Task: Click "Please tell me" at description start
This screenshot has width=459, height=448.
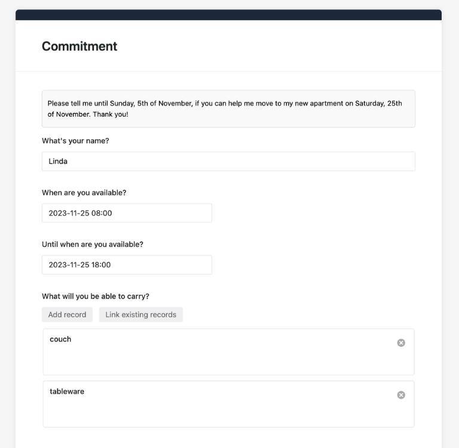Action: [70, 103]
